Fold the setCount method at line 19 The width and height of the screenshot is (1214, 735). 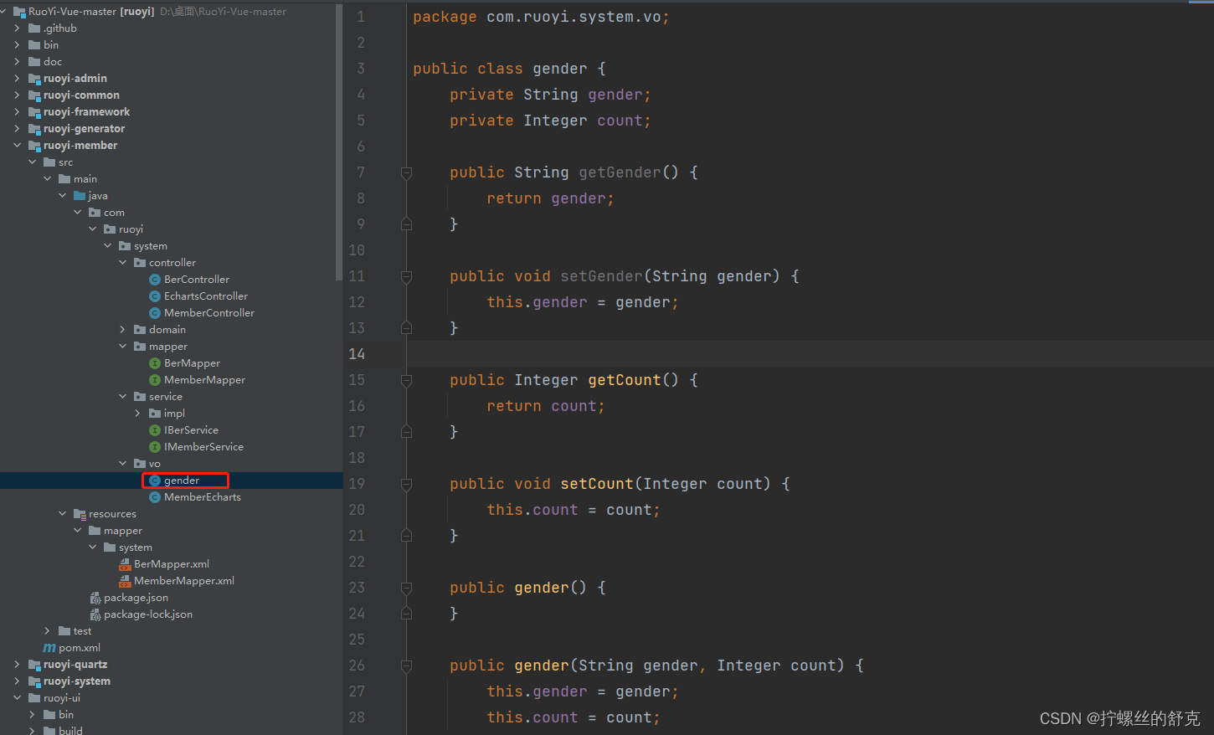tap(406, 485)
